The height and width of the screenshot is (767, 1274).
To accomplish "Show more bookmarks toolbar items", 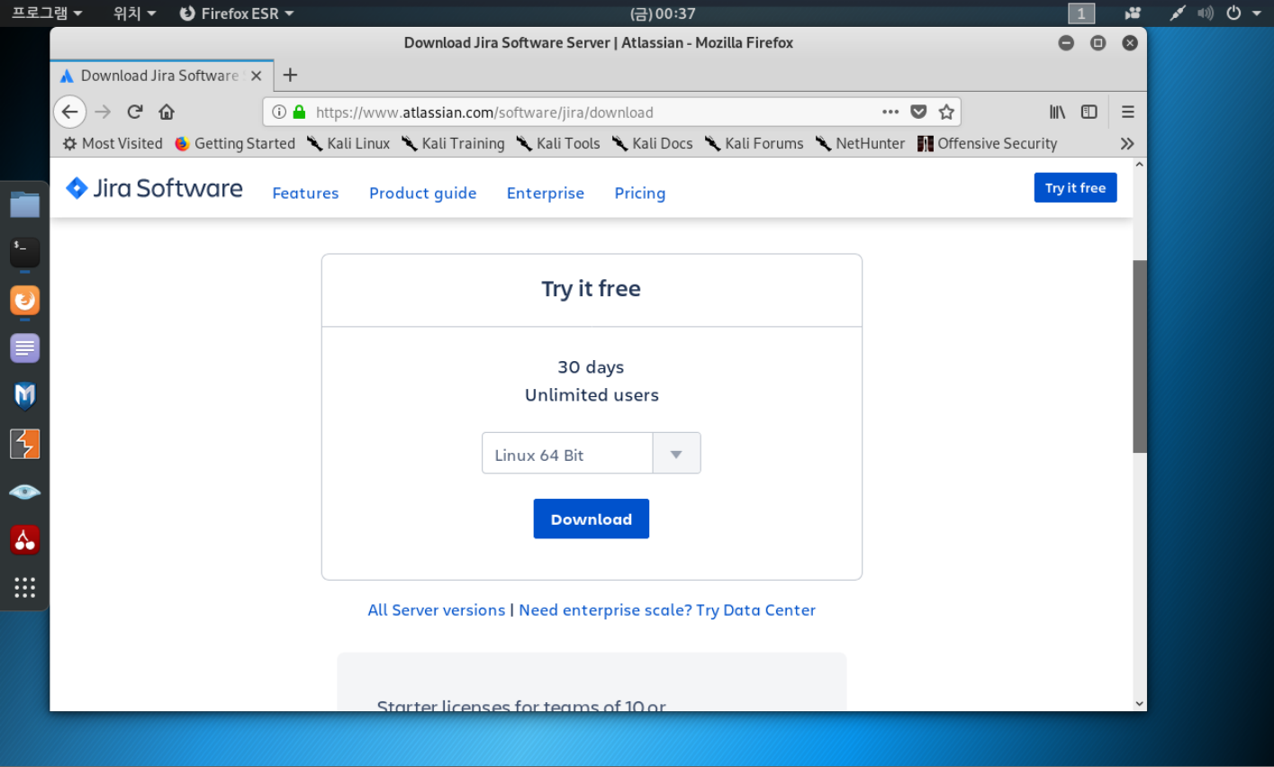I will point(1127,143).
